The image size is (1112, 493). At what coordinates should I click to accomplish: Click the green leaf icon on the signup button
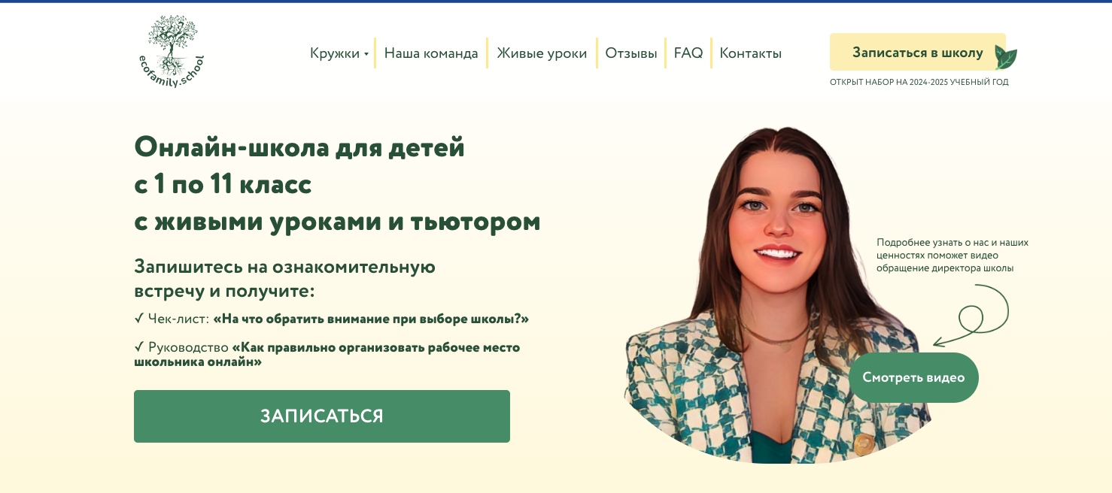[x=1005, y=57]
